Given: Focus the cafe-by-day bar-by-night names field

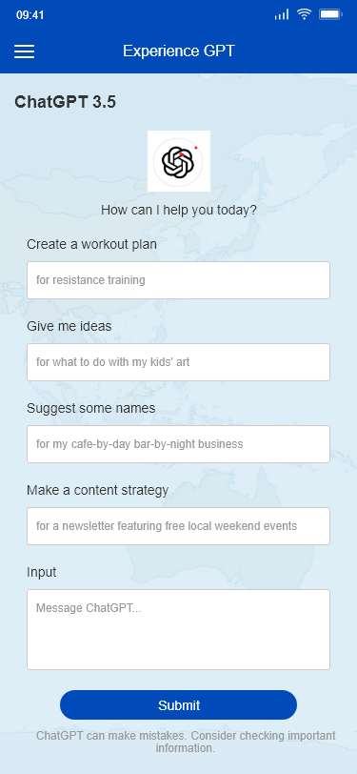Looking at the screenshot, I should (x=179, y=444).
